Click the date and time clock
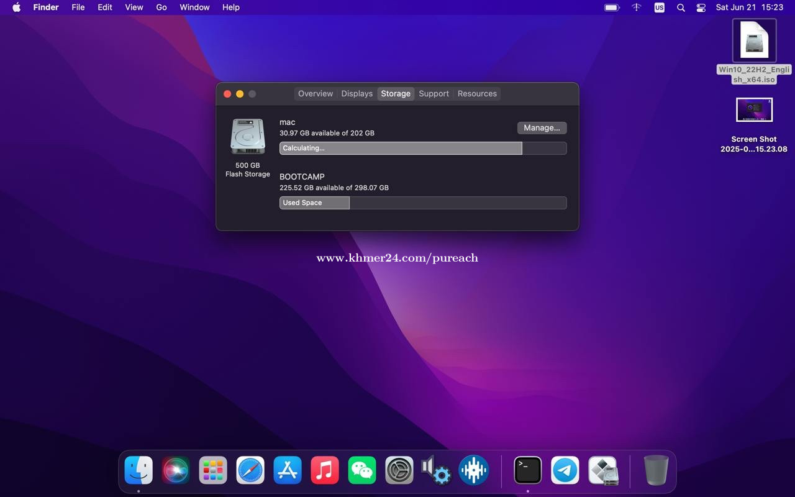This screenshot has height=497, width=795. pos(750,7)
